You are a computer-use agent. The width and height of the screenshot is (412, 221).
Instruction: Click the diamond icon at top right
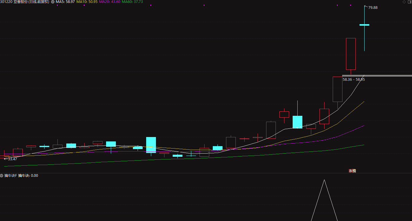[x=404, y=2]
